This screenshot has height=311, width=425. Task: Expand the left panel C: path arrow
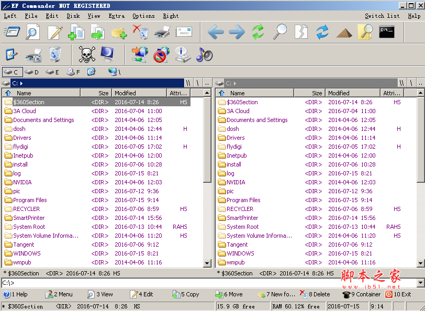(x=21, y=83)
